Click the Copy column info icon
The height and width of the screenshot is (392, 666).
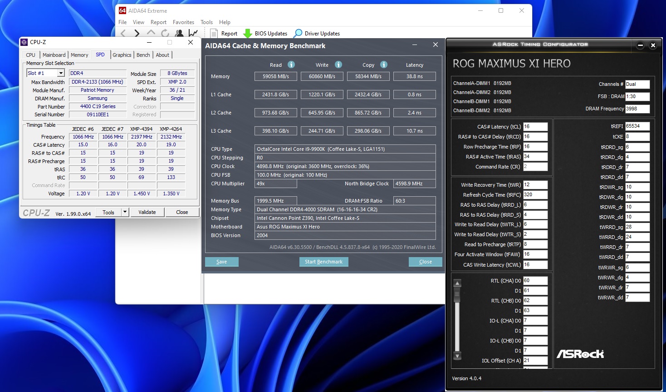point(384,65)
